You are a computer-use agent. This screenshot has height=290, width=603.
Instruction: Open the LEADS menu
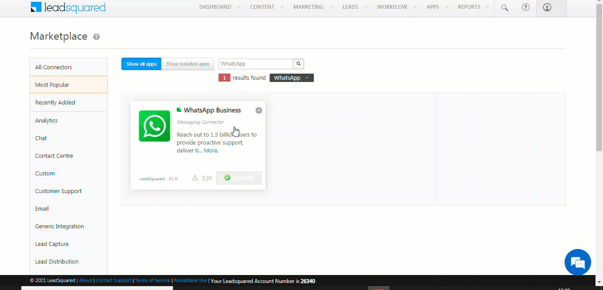350,7
